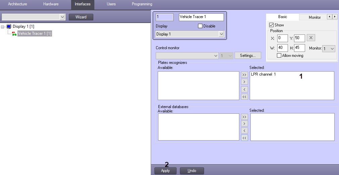Open the Programming tab
The height and width of the screenshot is (175, 339).
pyautogui.click(x=142, y=4)
